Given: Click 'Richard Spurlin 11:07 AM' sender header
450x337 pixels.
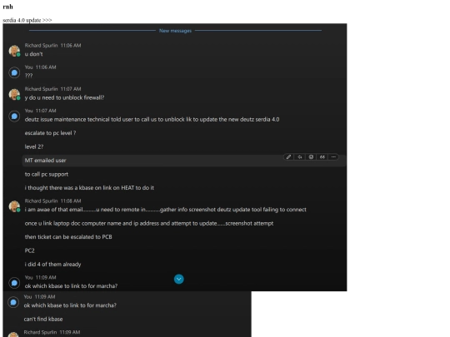Looking at the screenshot, I should coord(52,89).
